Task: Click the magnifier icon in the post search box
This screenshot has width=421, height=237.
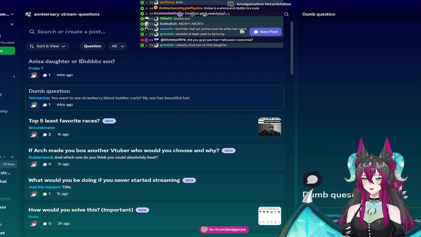Action: tap(32, 32)
